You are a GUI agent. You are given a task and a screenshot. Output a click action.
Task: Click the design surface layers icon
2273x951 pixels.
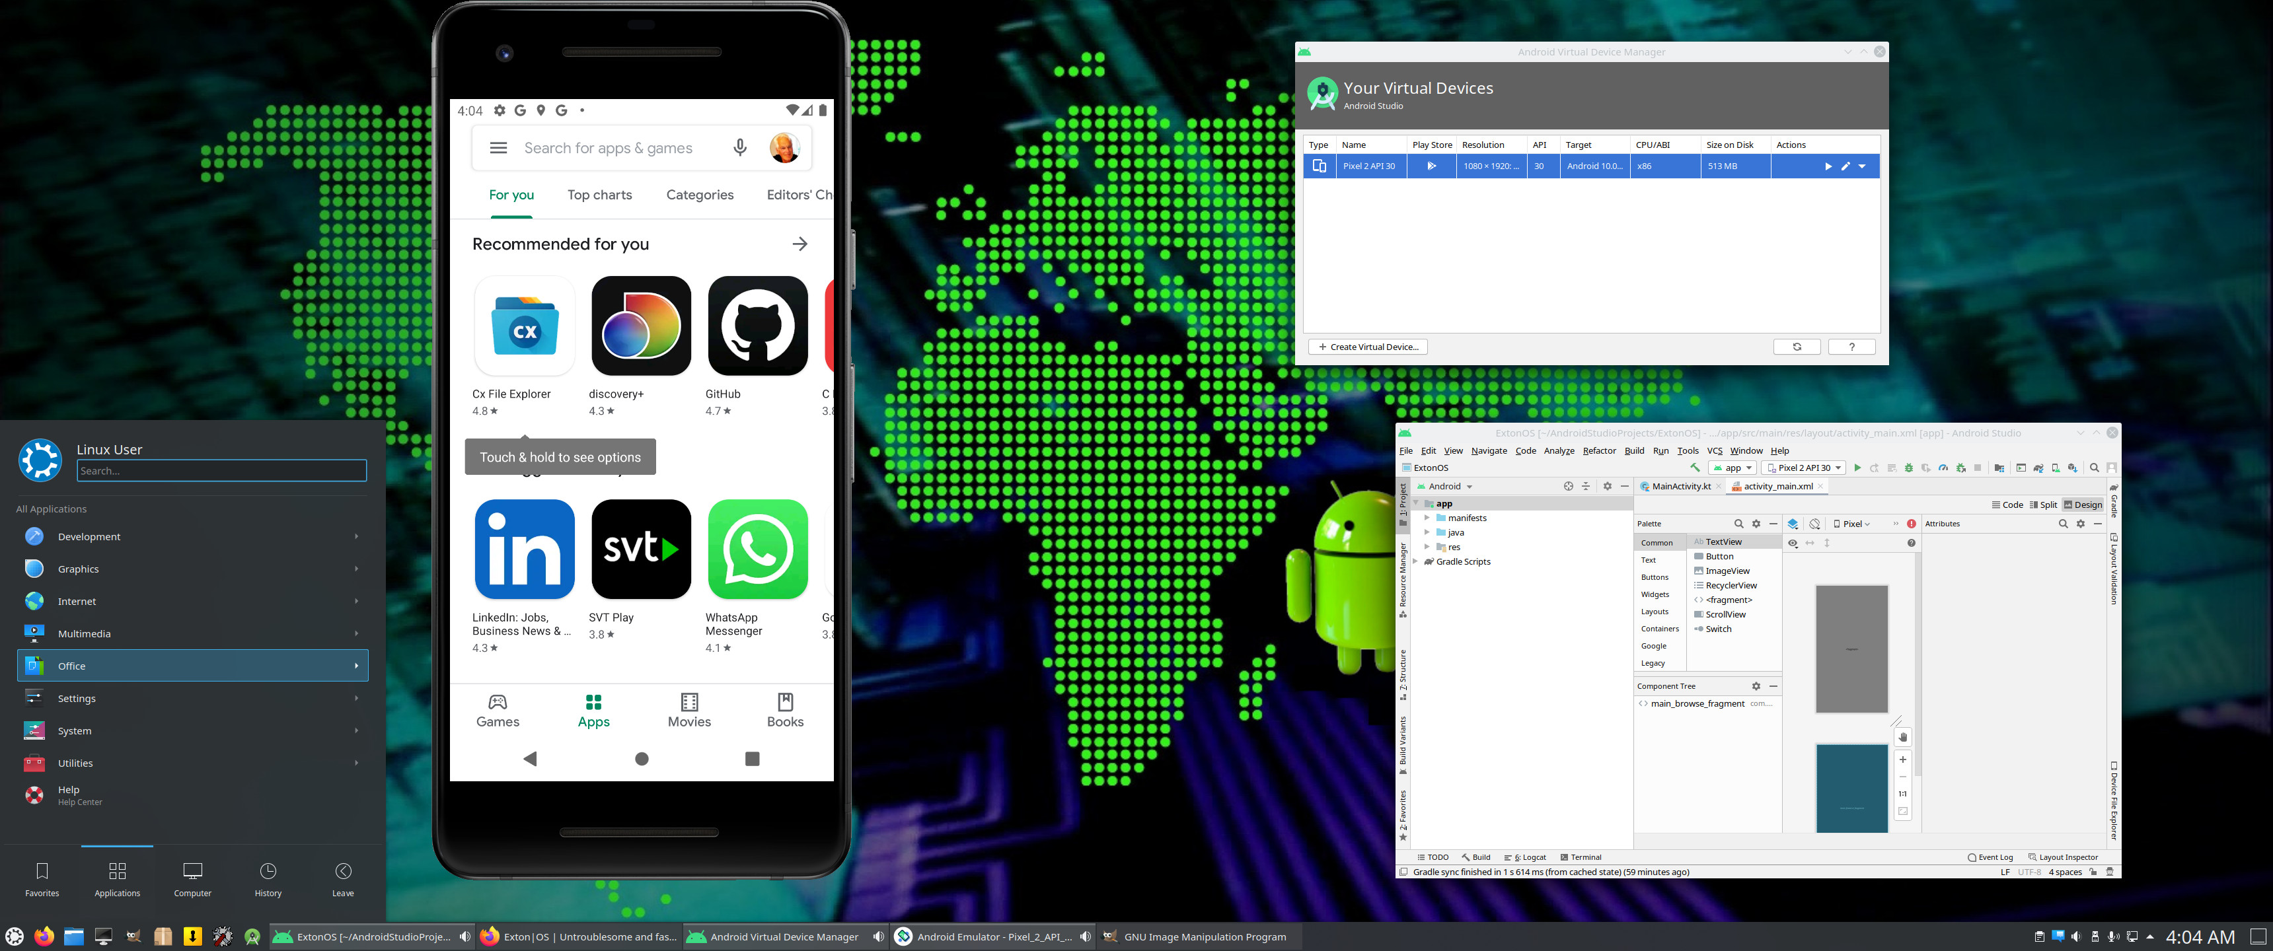[x=1793, y=524]
